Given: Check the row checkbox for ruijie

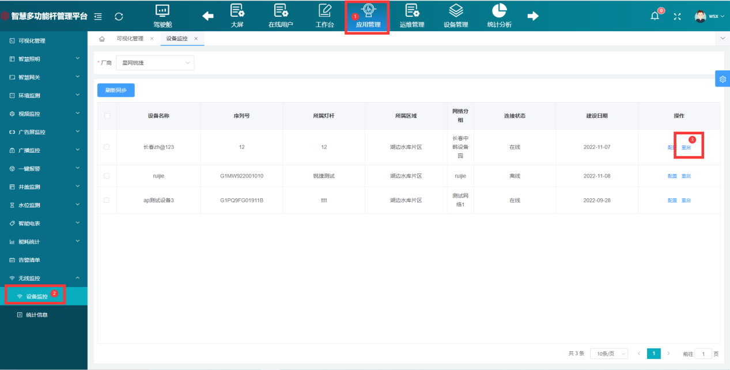Looking at the screenshot, I should point(107,176).
